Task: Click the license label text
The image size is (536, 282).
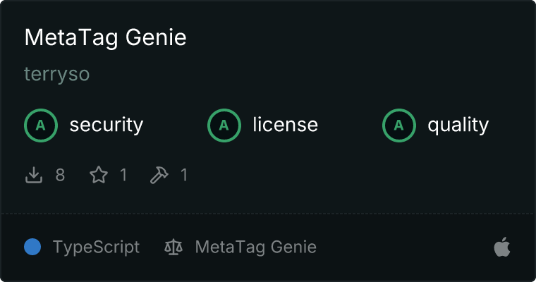Action: (x=285, y=125)
